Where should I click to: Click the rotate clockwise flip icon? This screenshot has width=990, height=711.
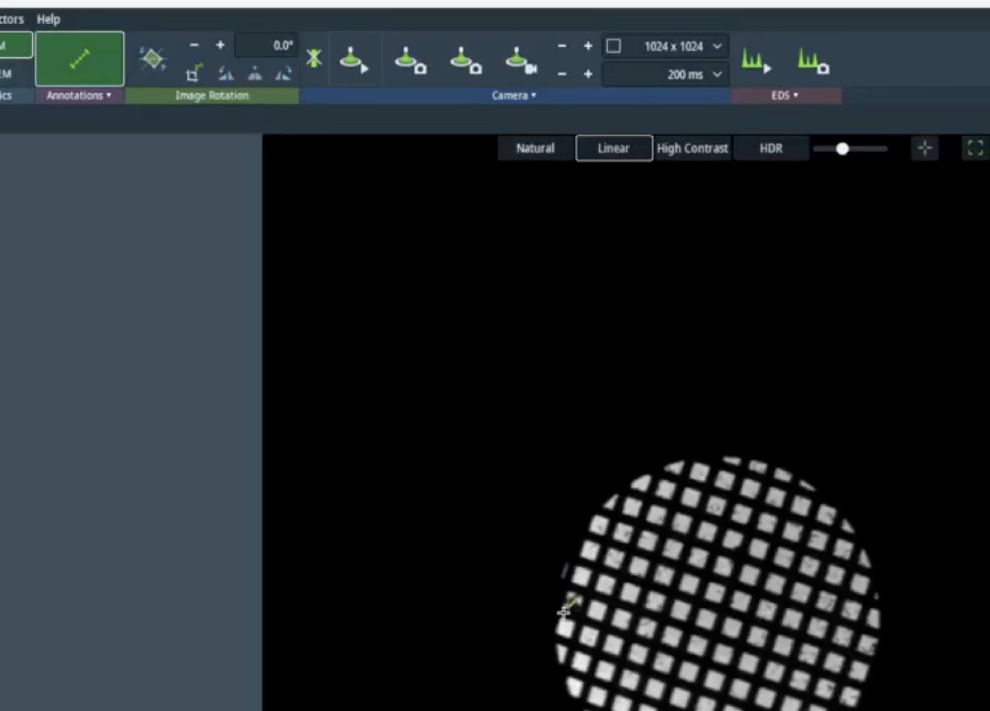tap(283, 74)
